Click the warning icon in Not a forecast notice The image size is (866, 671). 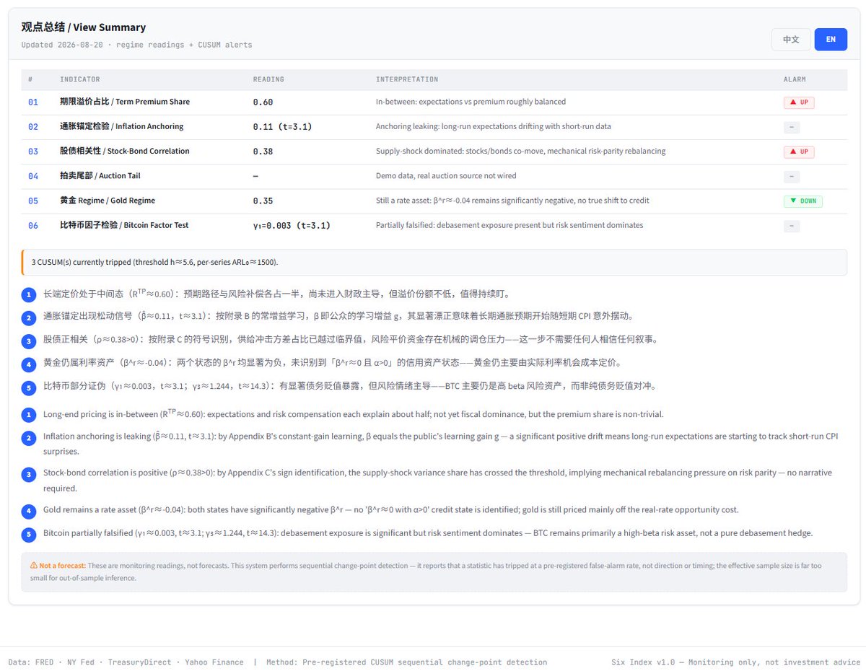[34, 566]
